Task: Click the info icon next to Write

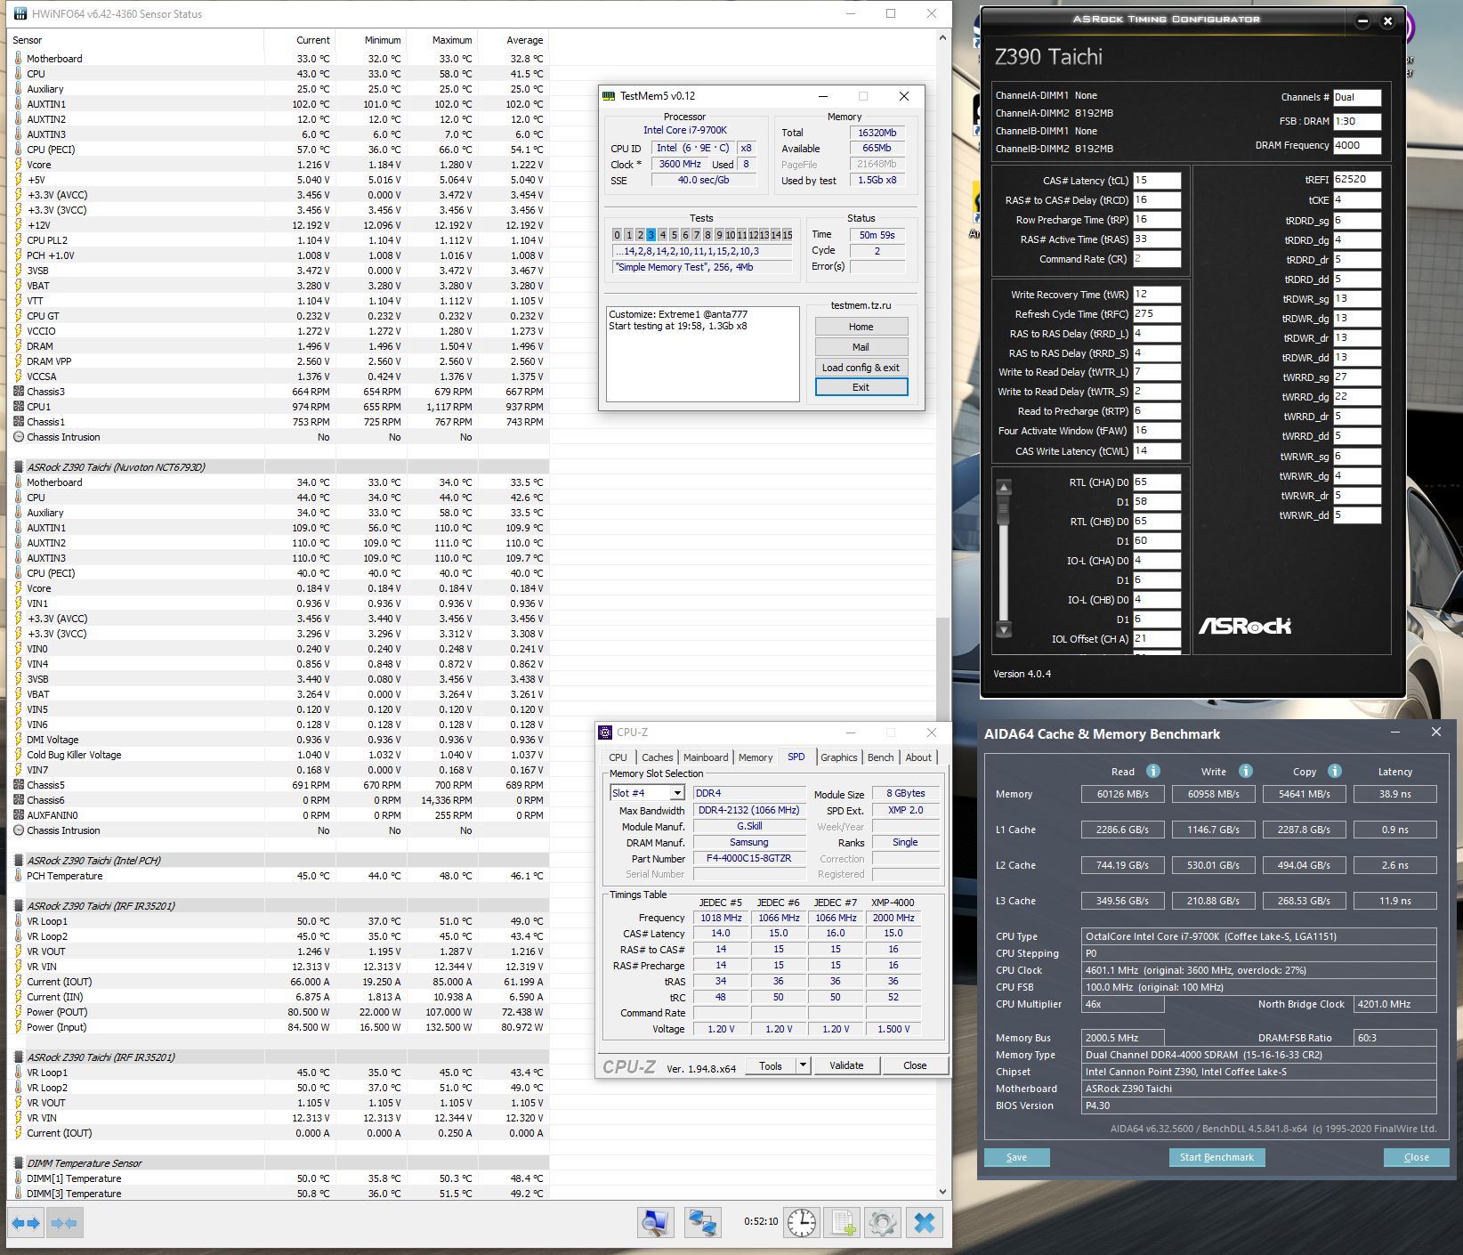Action: click(x=1246, y=771)
